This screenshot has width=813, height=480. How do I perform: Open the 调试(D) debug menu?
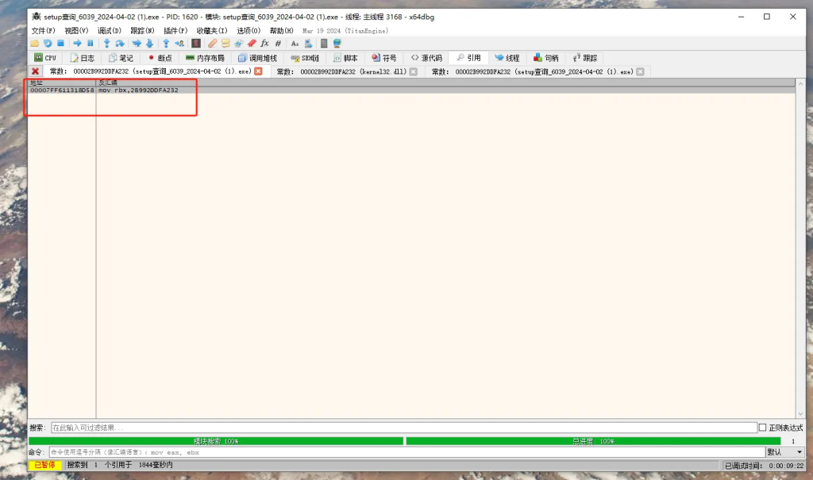[110, 30]
